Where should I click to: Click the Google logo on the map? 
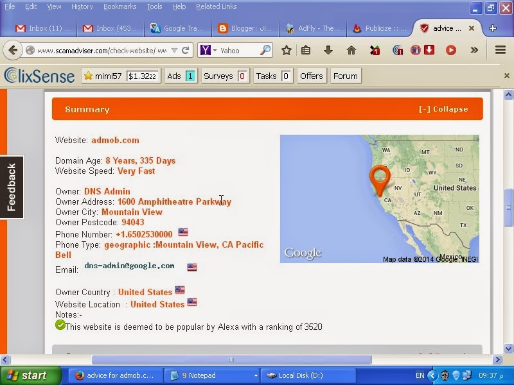tap(303, 253)
